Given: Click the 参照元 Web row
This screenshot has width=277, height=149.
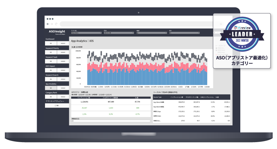Looking at the screenshot, I should coord(191,116).
